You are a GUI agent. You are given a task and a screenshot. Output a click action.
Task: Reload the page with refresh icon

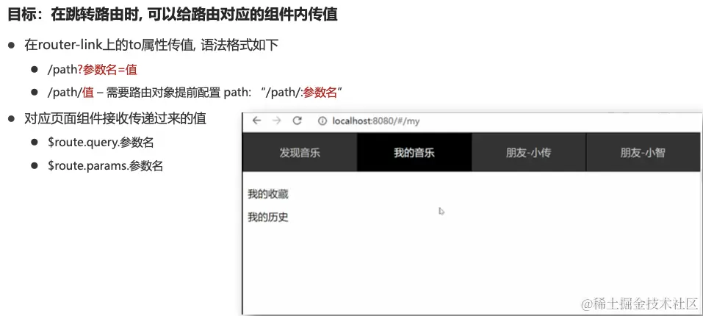(297, 121)
